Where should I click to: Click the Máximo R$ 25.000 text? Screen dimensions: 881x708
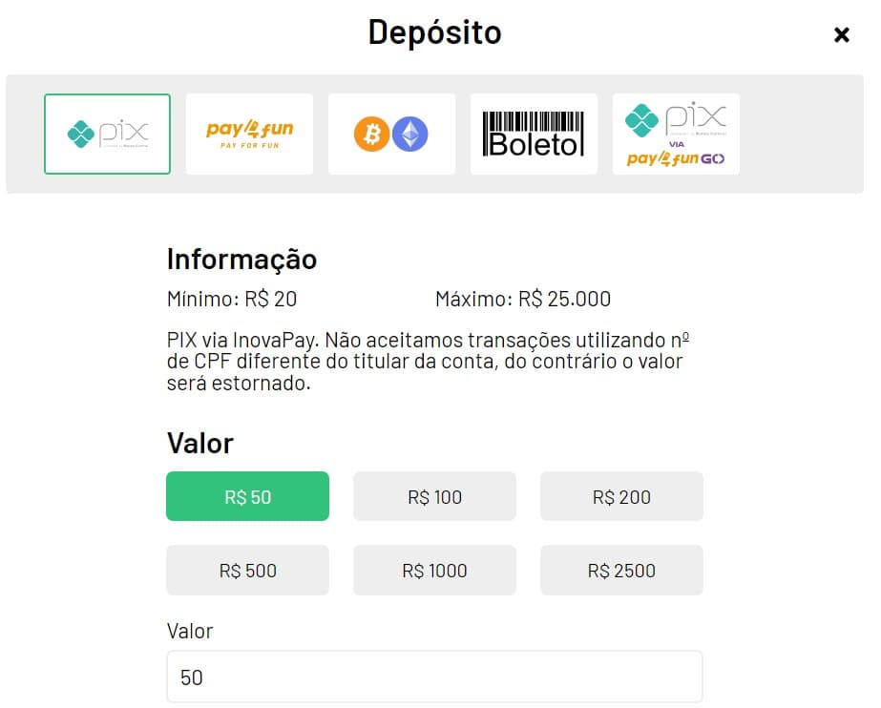(523, 299)
